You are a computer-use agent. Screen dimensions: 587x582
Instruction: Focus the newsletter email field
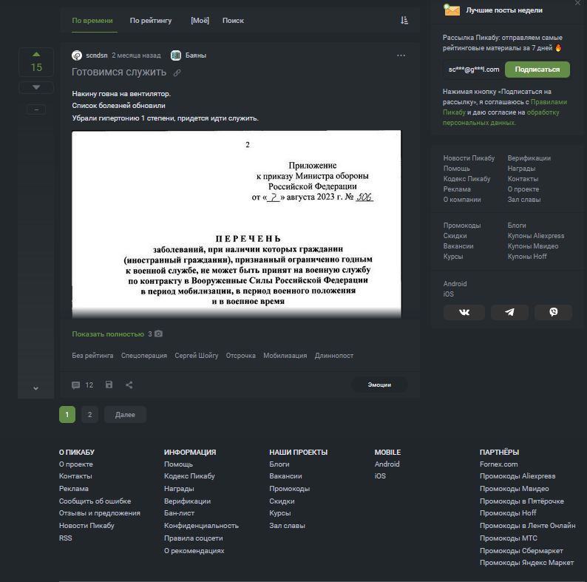coord(474,70)
